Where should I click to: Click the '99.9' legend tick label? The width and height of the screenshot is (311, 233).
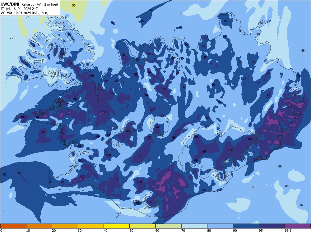click(x=288, y=231)
